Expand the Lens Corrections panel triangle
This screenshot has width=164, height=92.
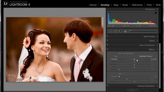(x=157, y=45)
